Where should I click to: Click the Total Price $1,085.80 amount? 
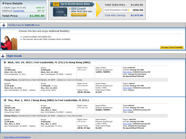(37, 16)
